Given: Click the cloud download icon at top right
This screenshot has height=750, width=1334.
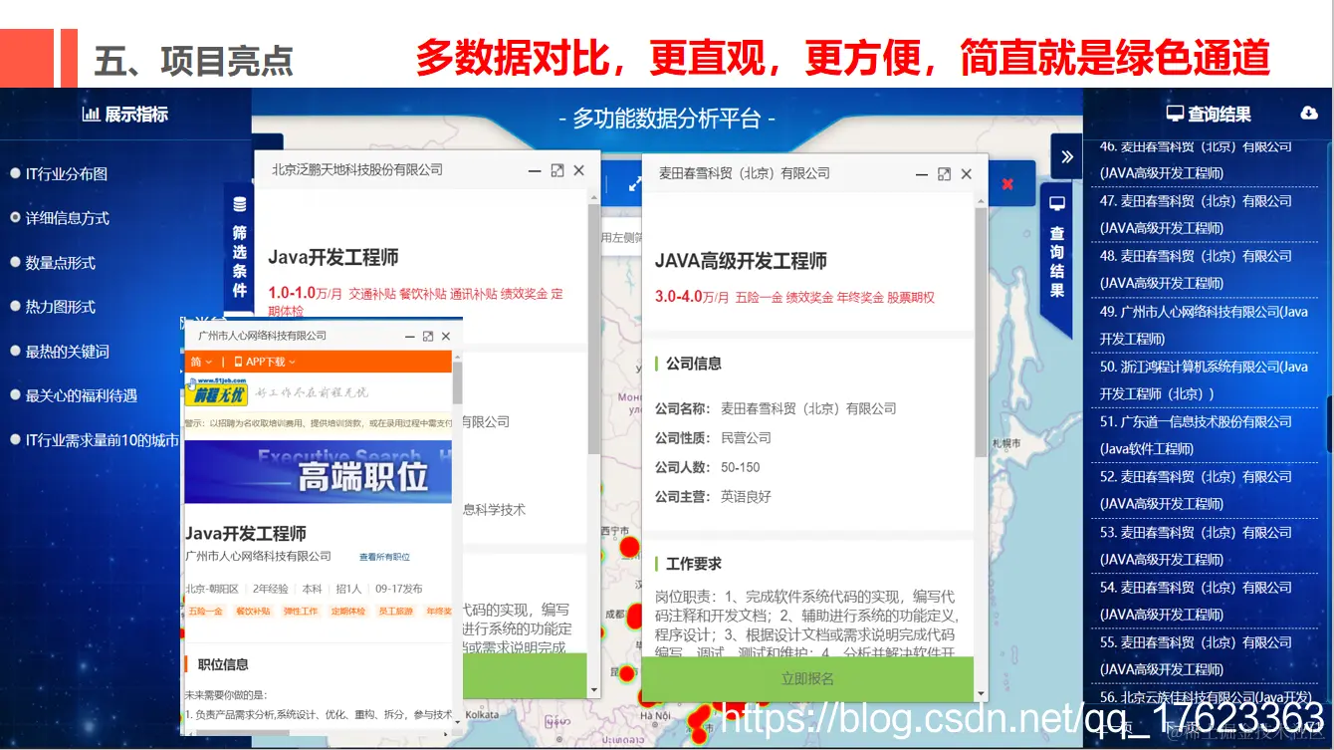Looking at the screenshot, I should pyautogui.click(x=1308, y=112).
